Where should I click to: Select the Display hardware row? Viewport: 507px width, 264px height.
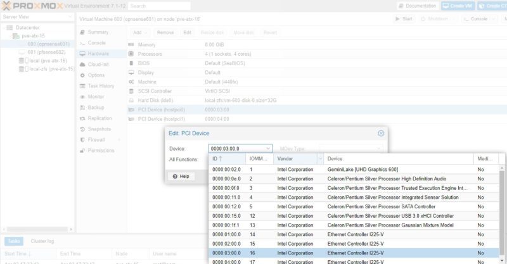point(317,73)
